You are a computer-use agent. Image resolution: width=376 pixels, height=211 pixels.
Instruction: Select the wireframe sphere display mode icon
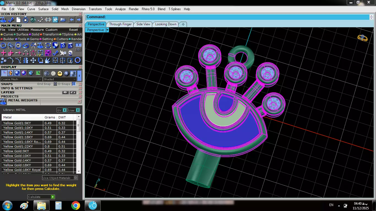47,73
